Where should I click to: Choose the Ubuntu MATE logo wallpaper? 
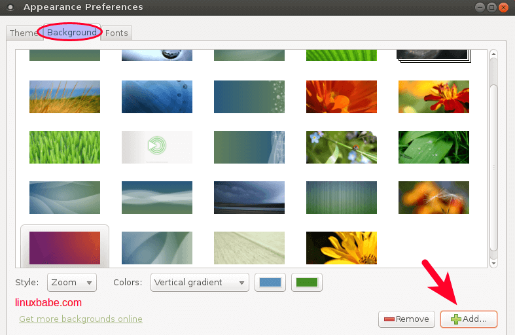point(157,147)
